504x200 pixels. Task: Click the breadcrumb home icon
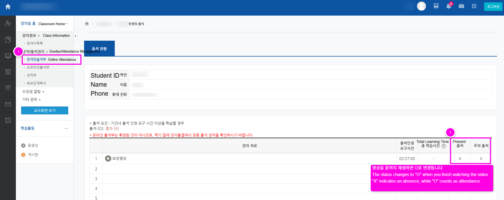(87, 24)
